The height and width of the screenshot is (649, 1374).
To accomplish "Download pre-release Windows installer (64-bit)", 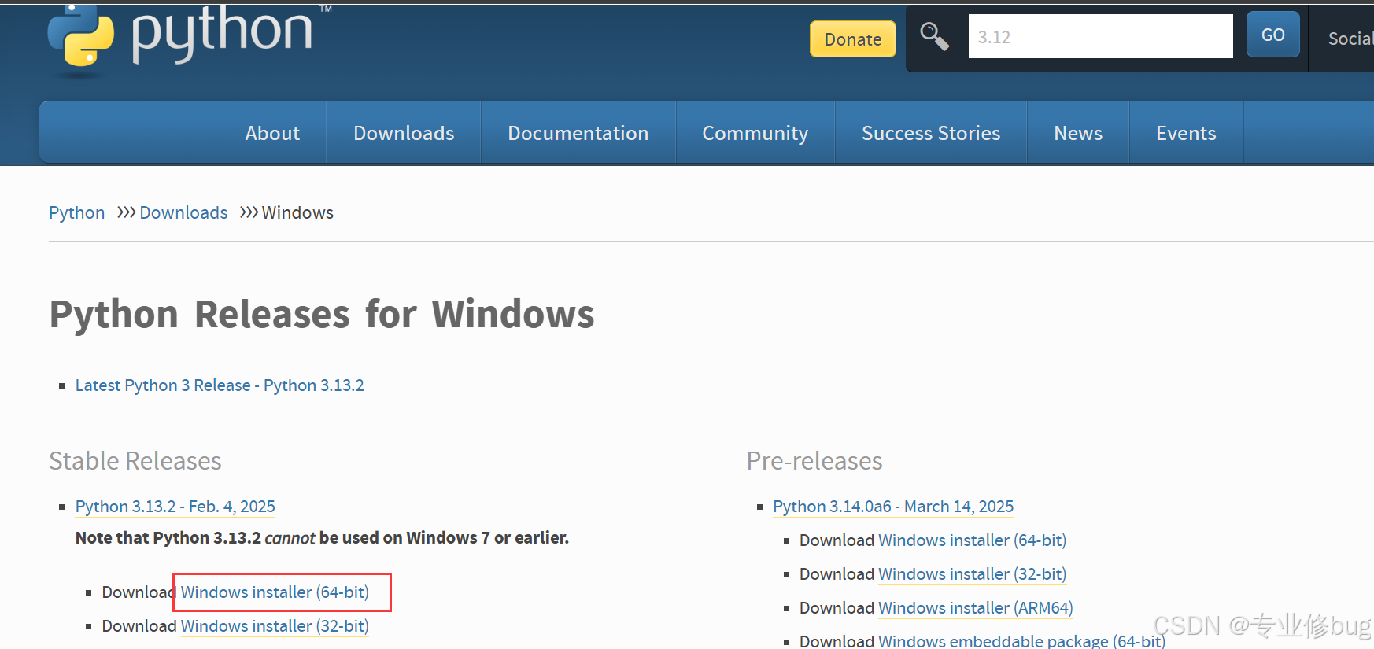I will tap(972, 540).
